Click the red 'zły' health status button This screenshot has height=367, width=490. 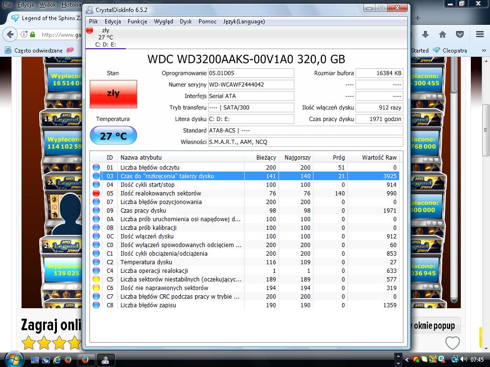pyautogui.click(x=113, y=94)
